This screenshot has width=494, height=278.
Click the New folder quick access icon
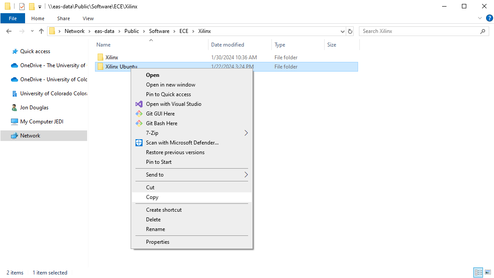coord(32,6)
